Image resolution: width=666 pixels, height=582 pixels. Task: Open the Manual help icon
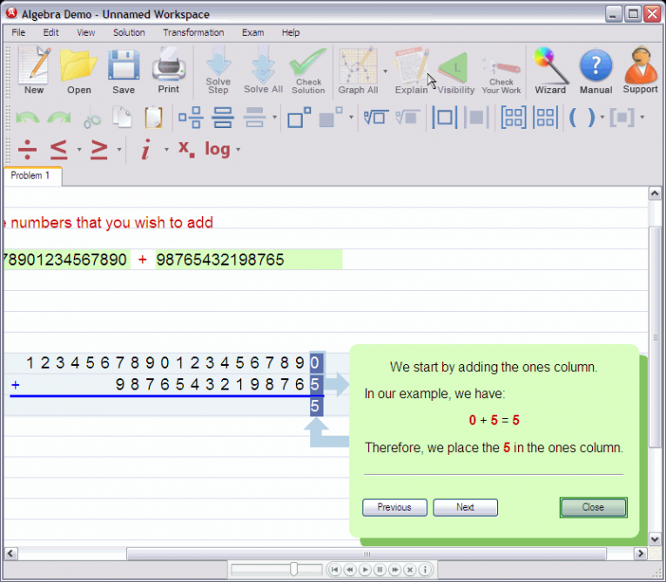[595, 71]
